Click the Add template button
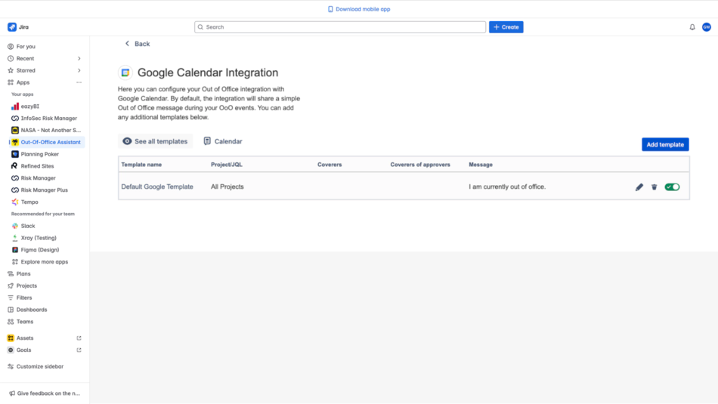This screenshot has width=718, height=404. [665, 144]
